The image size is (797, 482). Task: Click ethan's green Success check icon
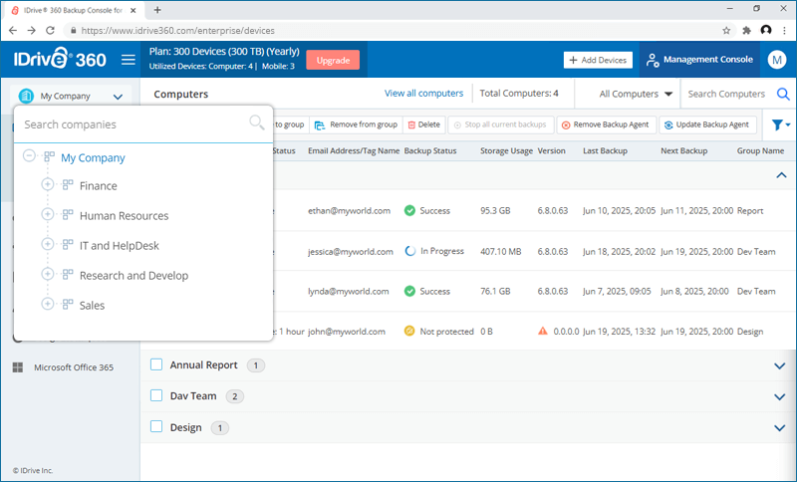(409, 210)
